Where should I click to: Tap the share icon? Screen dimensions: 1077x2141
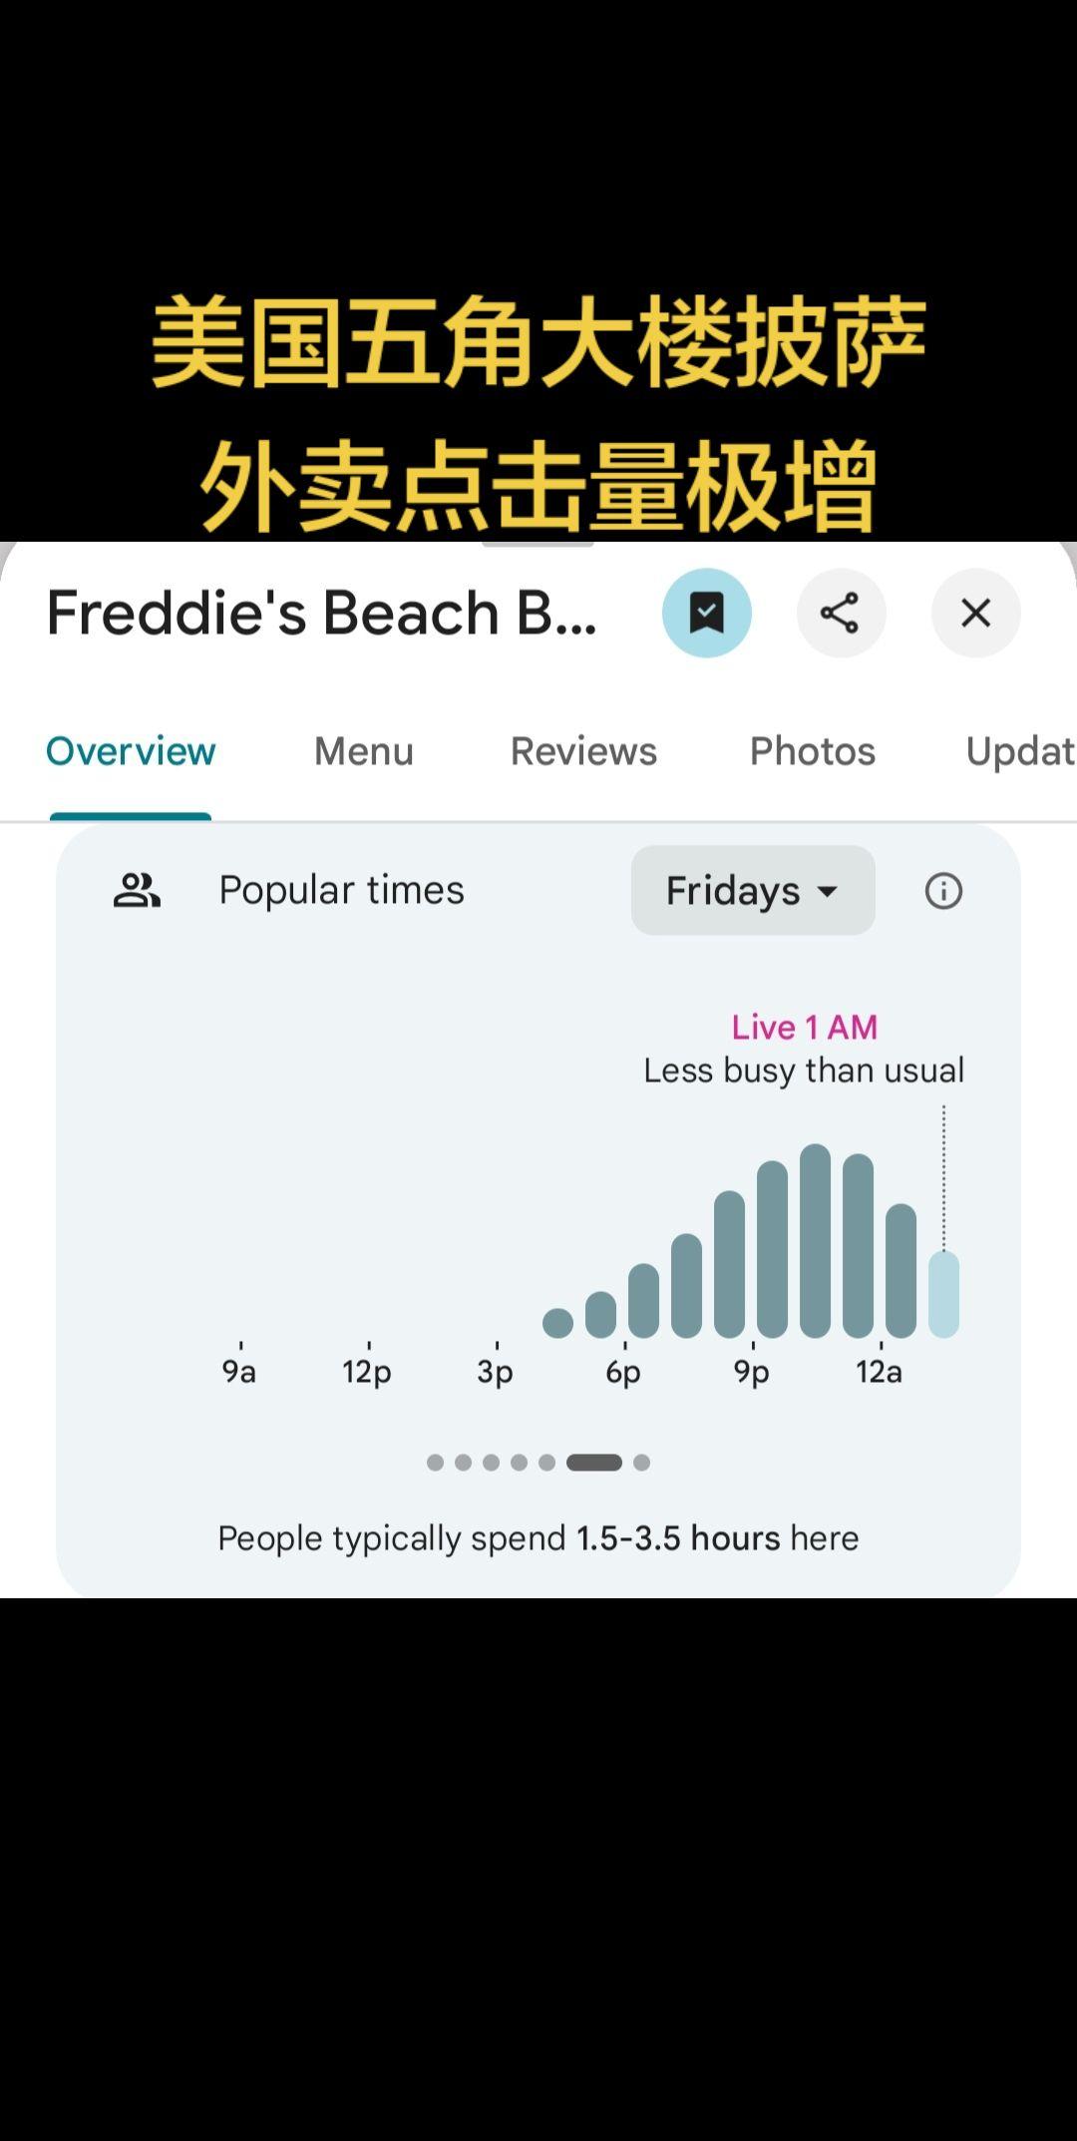tap(841, 613)
